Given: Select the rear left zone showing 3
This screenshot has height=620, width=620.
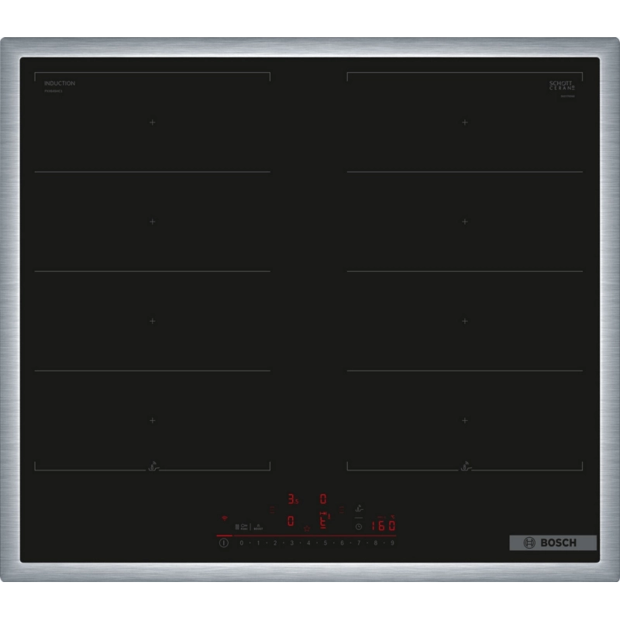Looking at the screenshot, I should point(293,499).
